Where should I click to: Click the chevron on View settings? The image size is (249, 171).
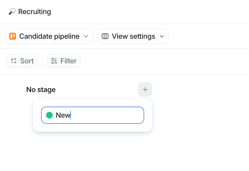[162, 36]
